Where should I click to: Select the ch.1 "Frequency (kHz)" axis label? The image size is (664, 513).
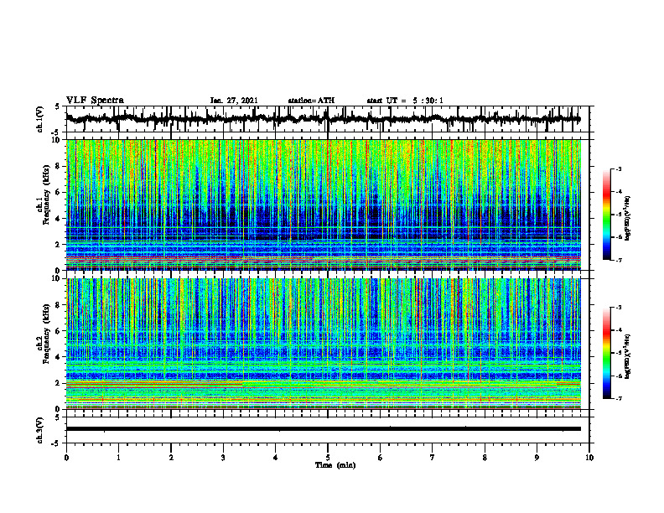point(45,194)
